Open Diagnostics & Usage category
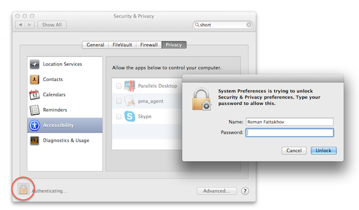The height and width of the screenshot is (210, 359). click(65, 140)
